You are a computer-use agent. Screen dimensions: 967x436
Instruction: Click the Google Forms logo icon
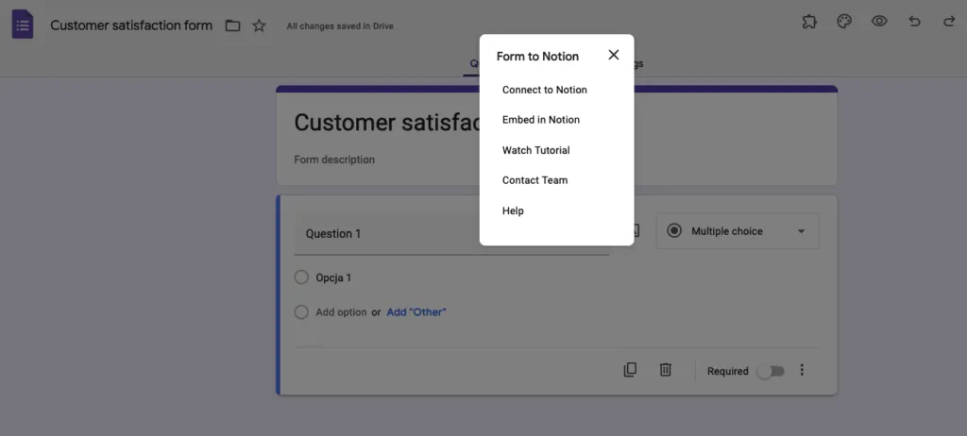23,25
